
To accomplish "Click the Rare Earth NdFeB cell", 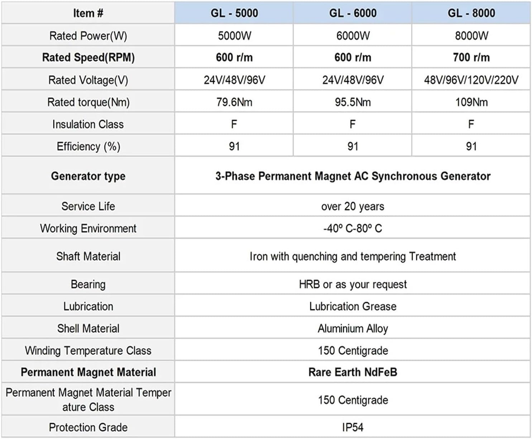I will (353, 372).
